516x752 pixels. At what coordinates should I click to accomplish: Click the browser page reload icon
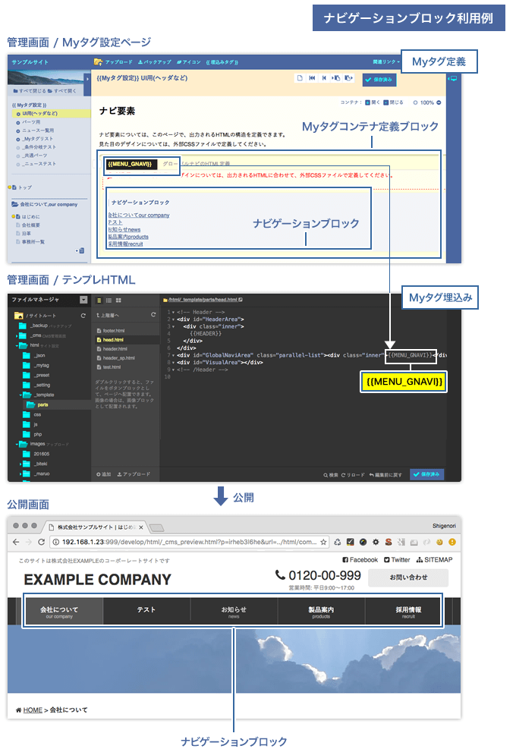[41, 543]
